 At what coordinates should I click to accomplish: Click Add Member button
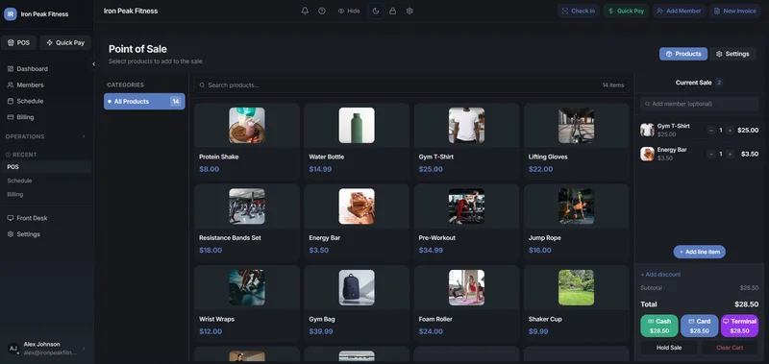coord(679,11)
